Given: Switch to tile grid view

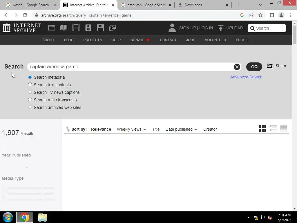Looking at the screenshot, I should click(262, 129).
